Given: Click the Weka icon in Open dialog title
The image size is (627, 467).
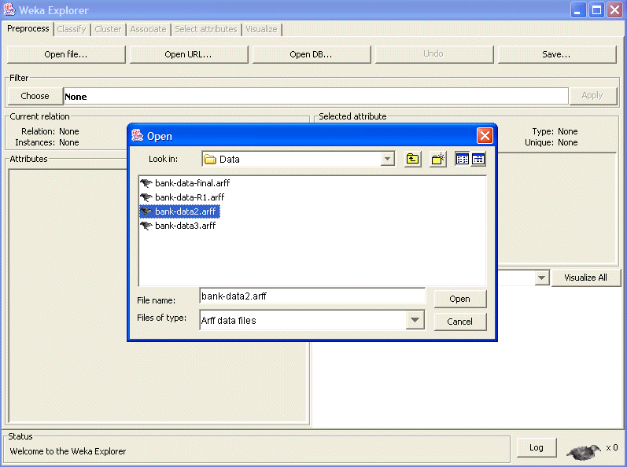Looking at the screenshot, I should click(138, 135).
